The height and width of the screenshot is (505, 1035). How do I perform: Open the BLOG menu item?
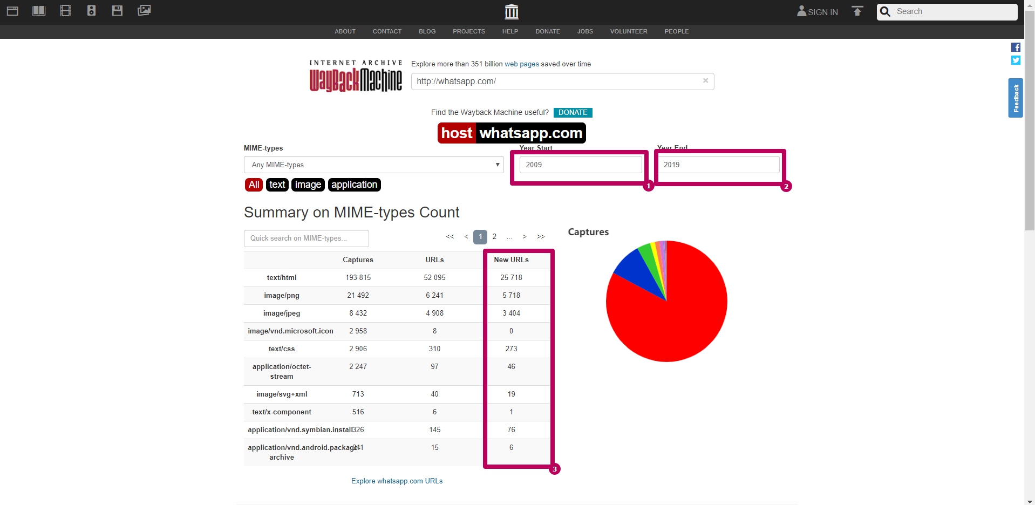[427, 31]
